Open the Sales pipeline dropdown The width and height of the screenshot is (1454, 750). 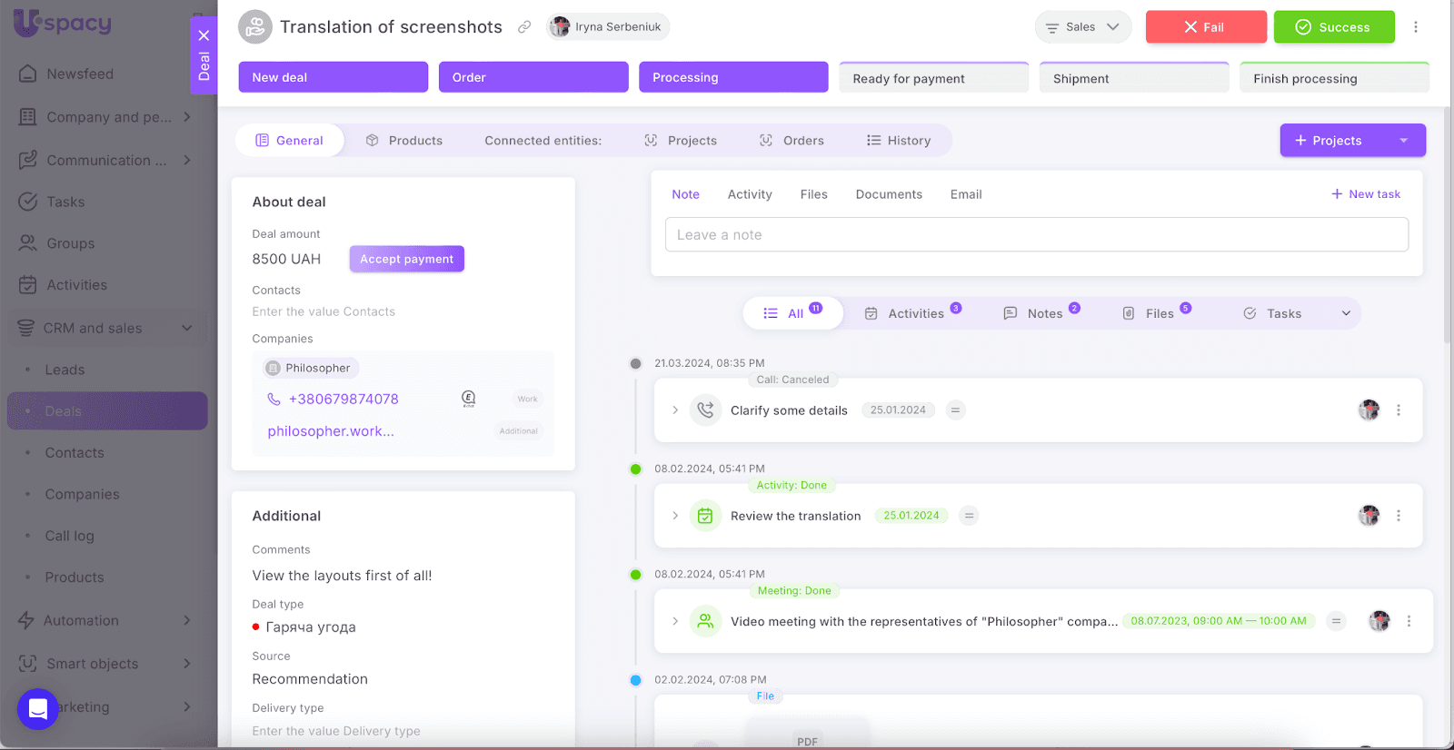tap(1082, 27)
